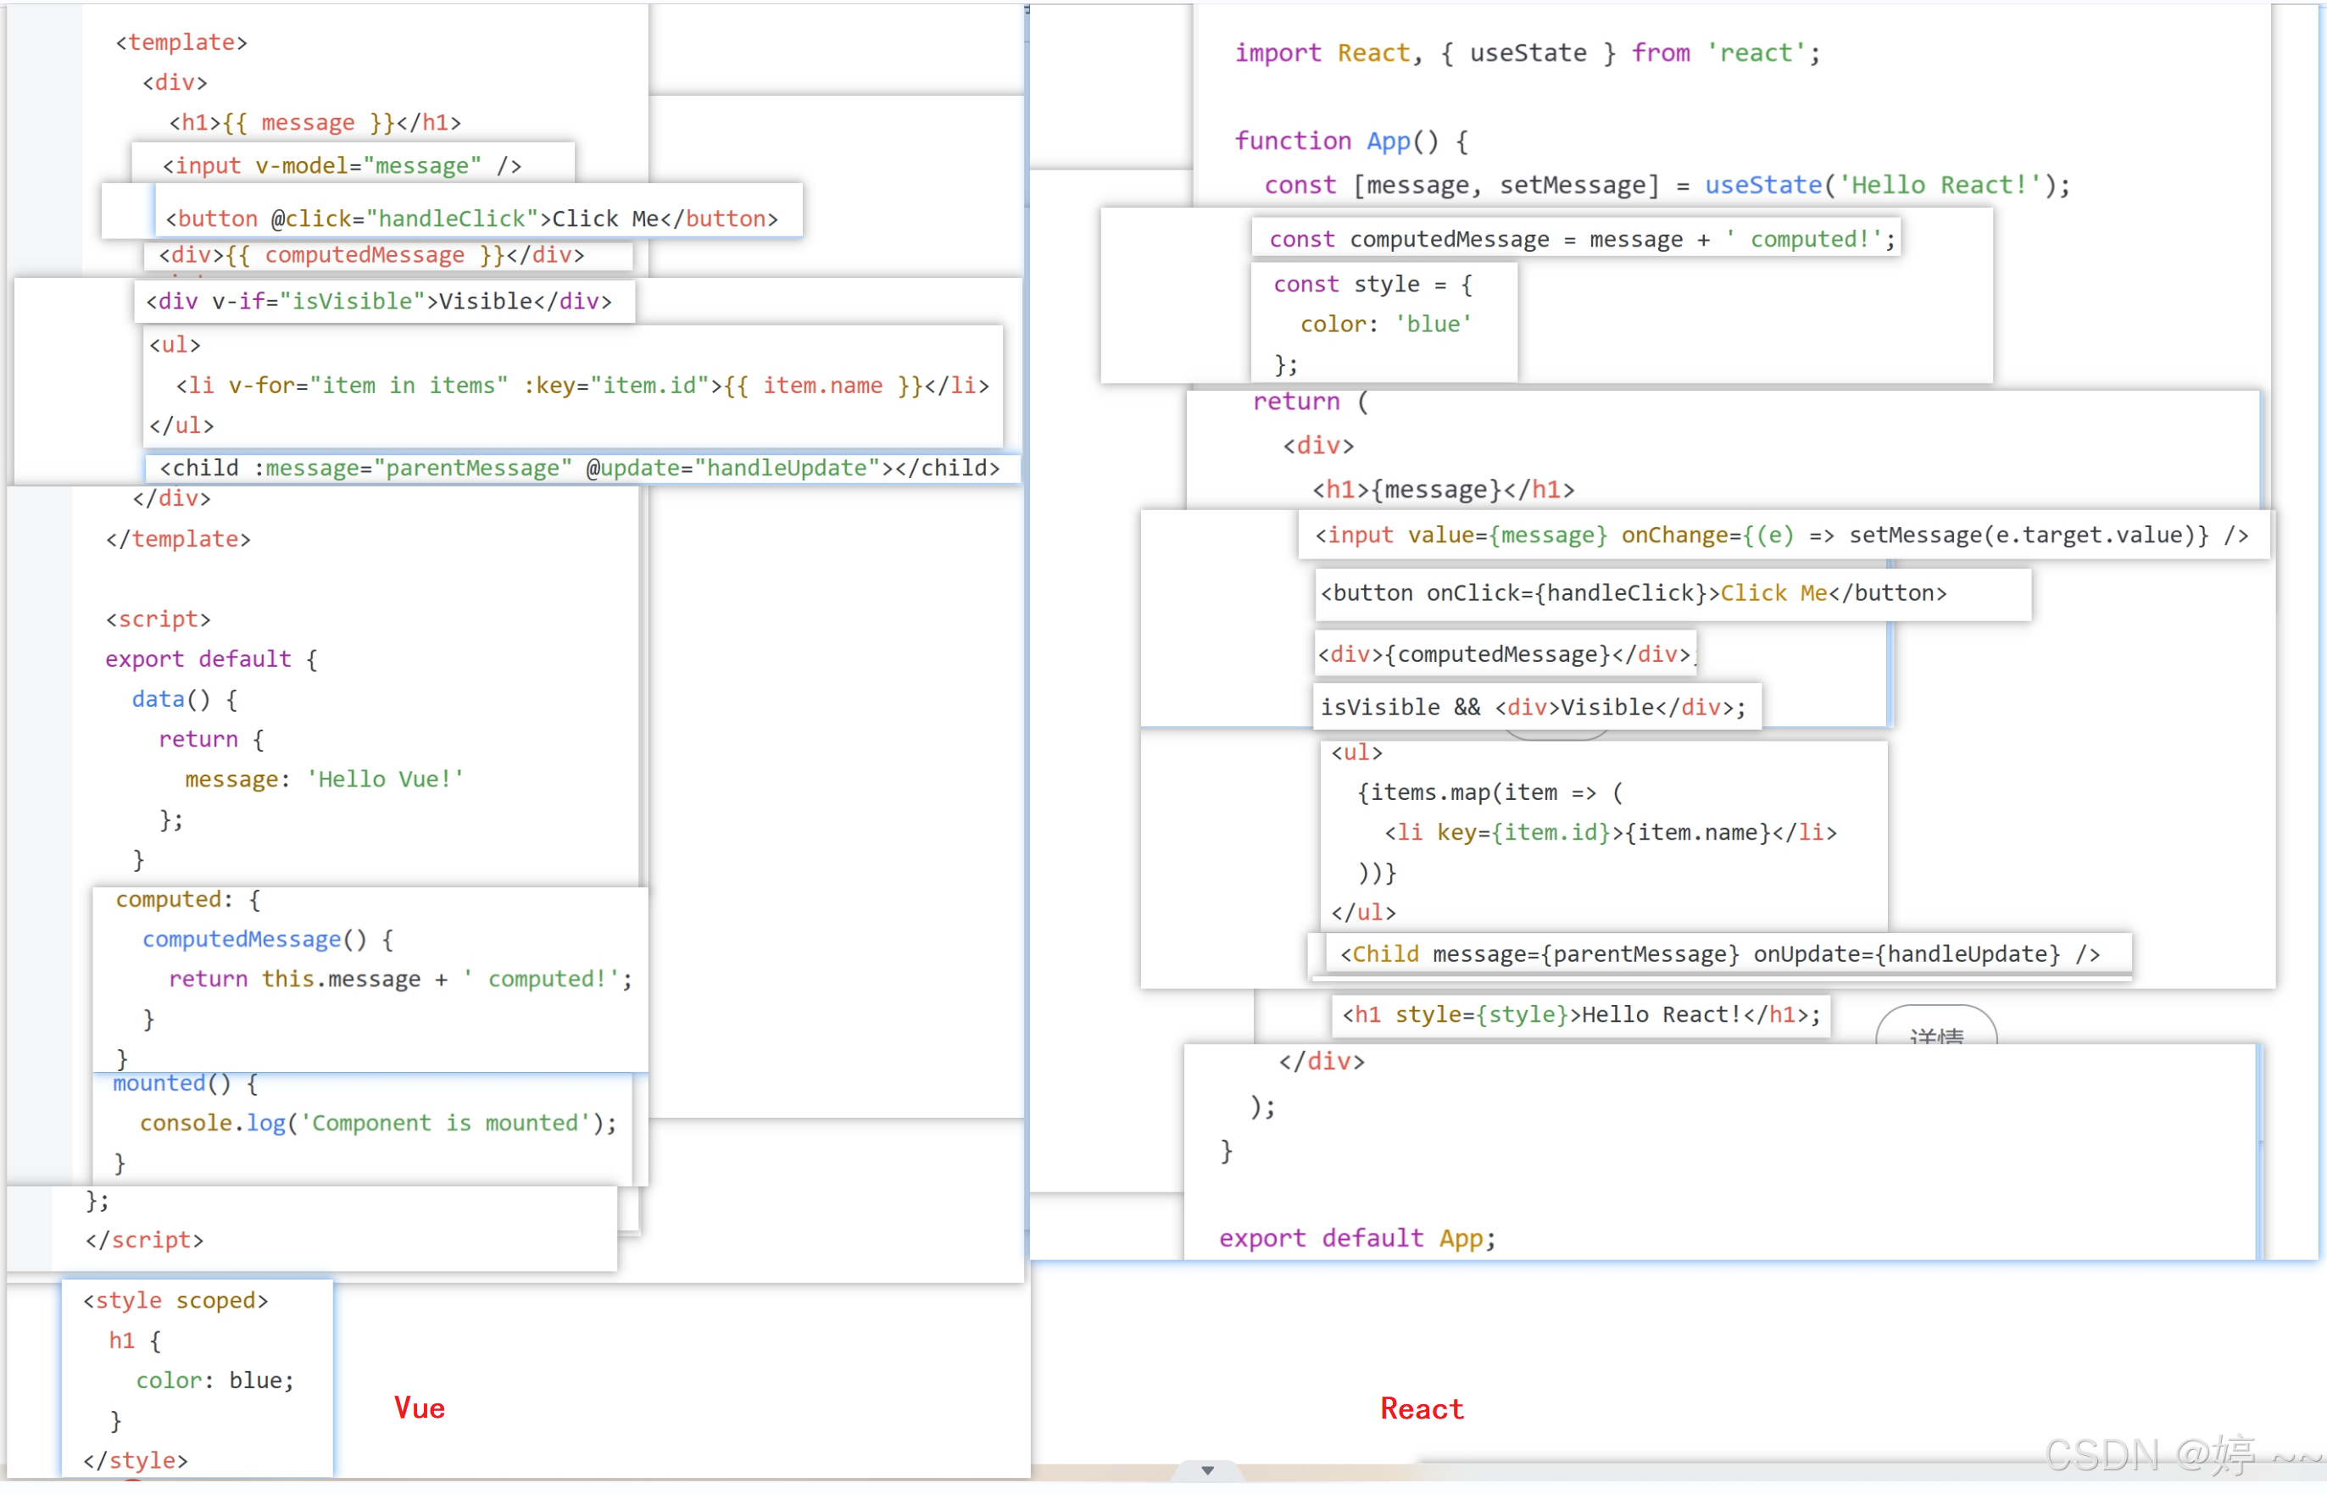Click the Vue button @click handleClick line
The height and width of the screenshot is (1494, 2327).
coord(471,219)
